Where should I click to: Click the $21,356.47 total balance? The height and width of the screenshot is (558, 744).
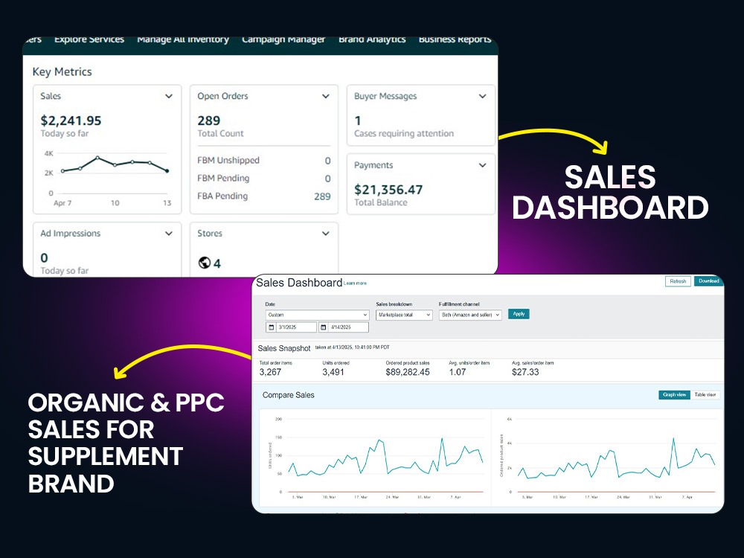tap(388, 190)
